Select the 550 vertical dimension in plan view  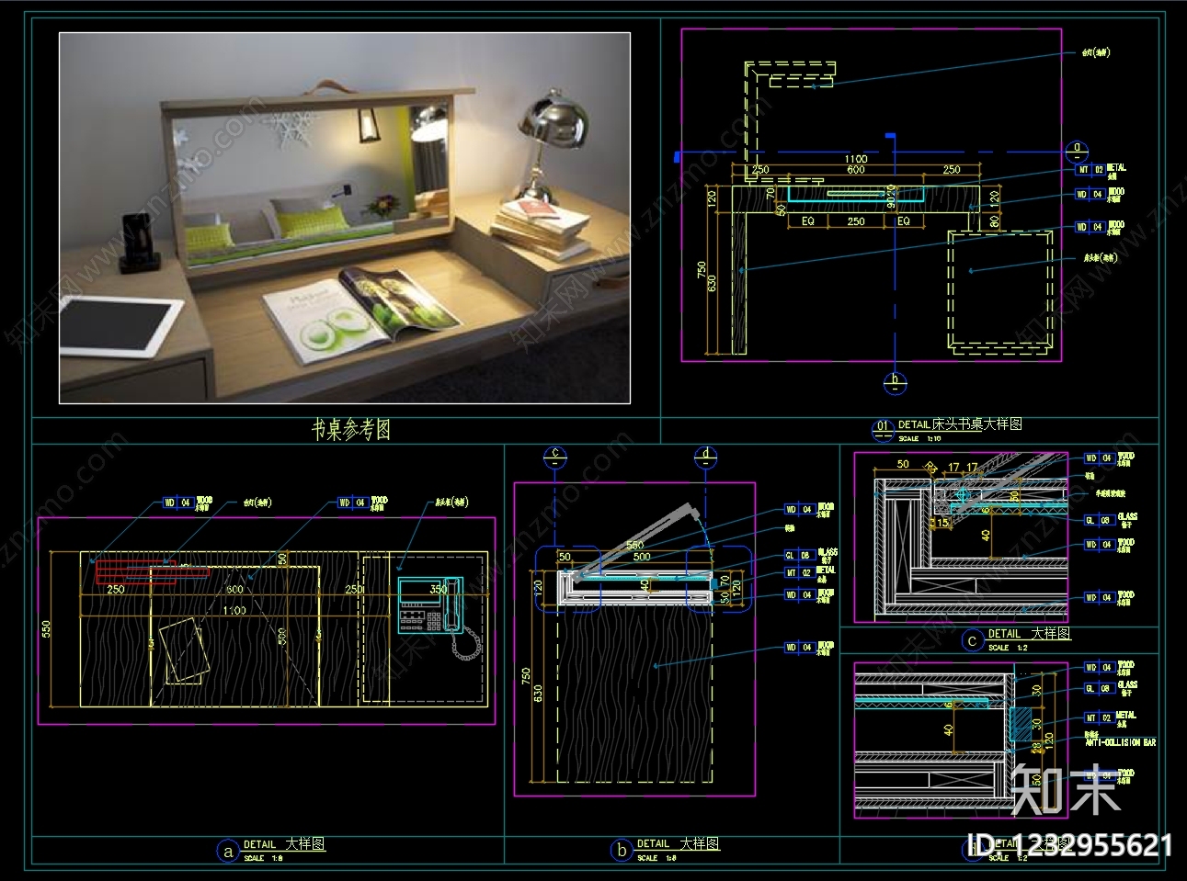(x=47, y=628)
